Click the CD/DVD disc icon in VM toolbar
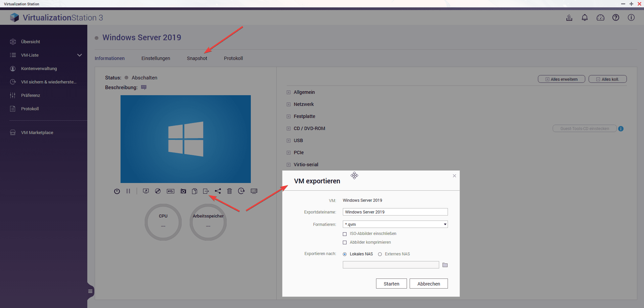The image size is (644, 308). 158,191
